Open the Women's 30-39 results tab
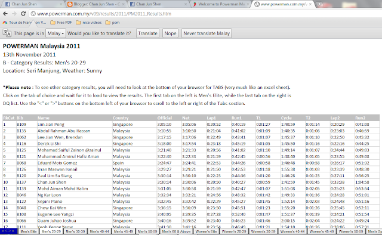The height and width of the screenshot is (235, 382). pyautogui.click(x=263, y=231)
